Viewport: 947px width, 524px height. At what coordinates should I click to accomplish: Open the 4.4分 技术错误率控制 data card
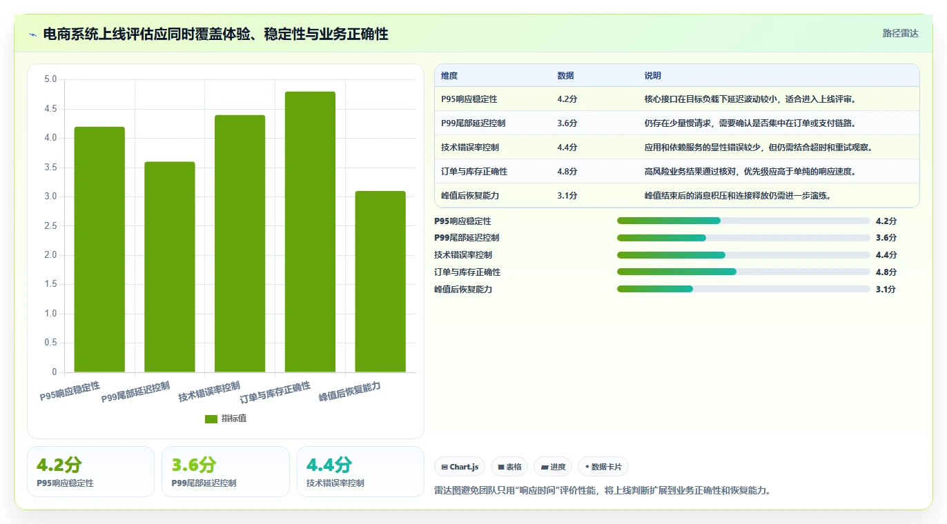click(360, 472)
